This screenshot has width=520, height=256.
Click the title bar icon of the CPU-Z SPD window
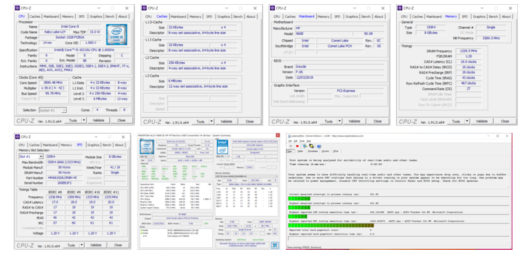[18, 137]
